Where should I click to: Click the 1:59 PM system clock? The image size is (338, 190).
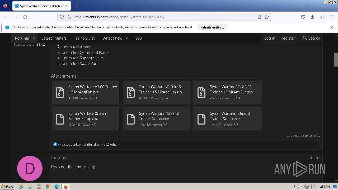point(325,187)
